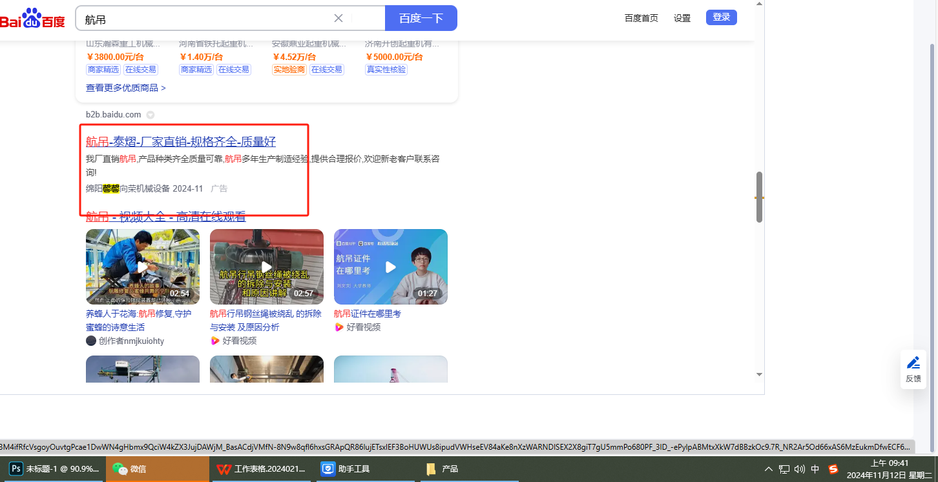This screenshot has width=938, height=482.
Task: Click the ¥4.52万/台 product price
Action: [x=294, y=57]
